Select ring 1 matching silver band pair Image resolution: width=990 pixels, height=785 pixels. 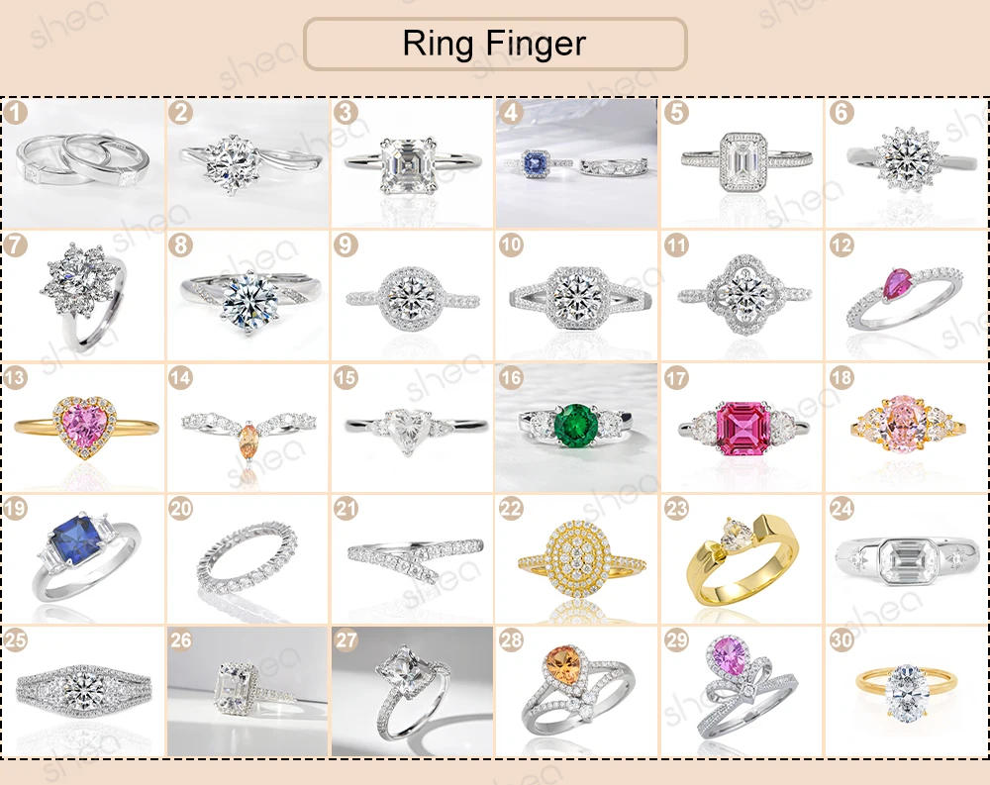click(83, 163)
